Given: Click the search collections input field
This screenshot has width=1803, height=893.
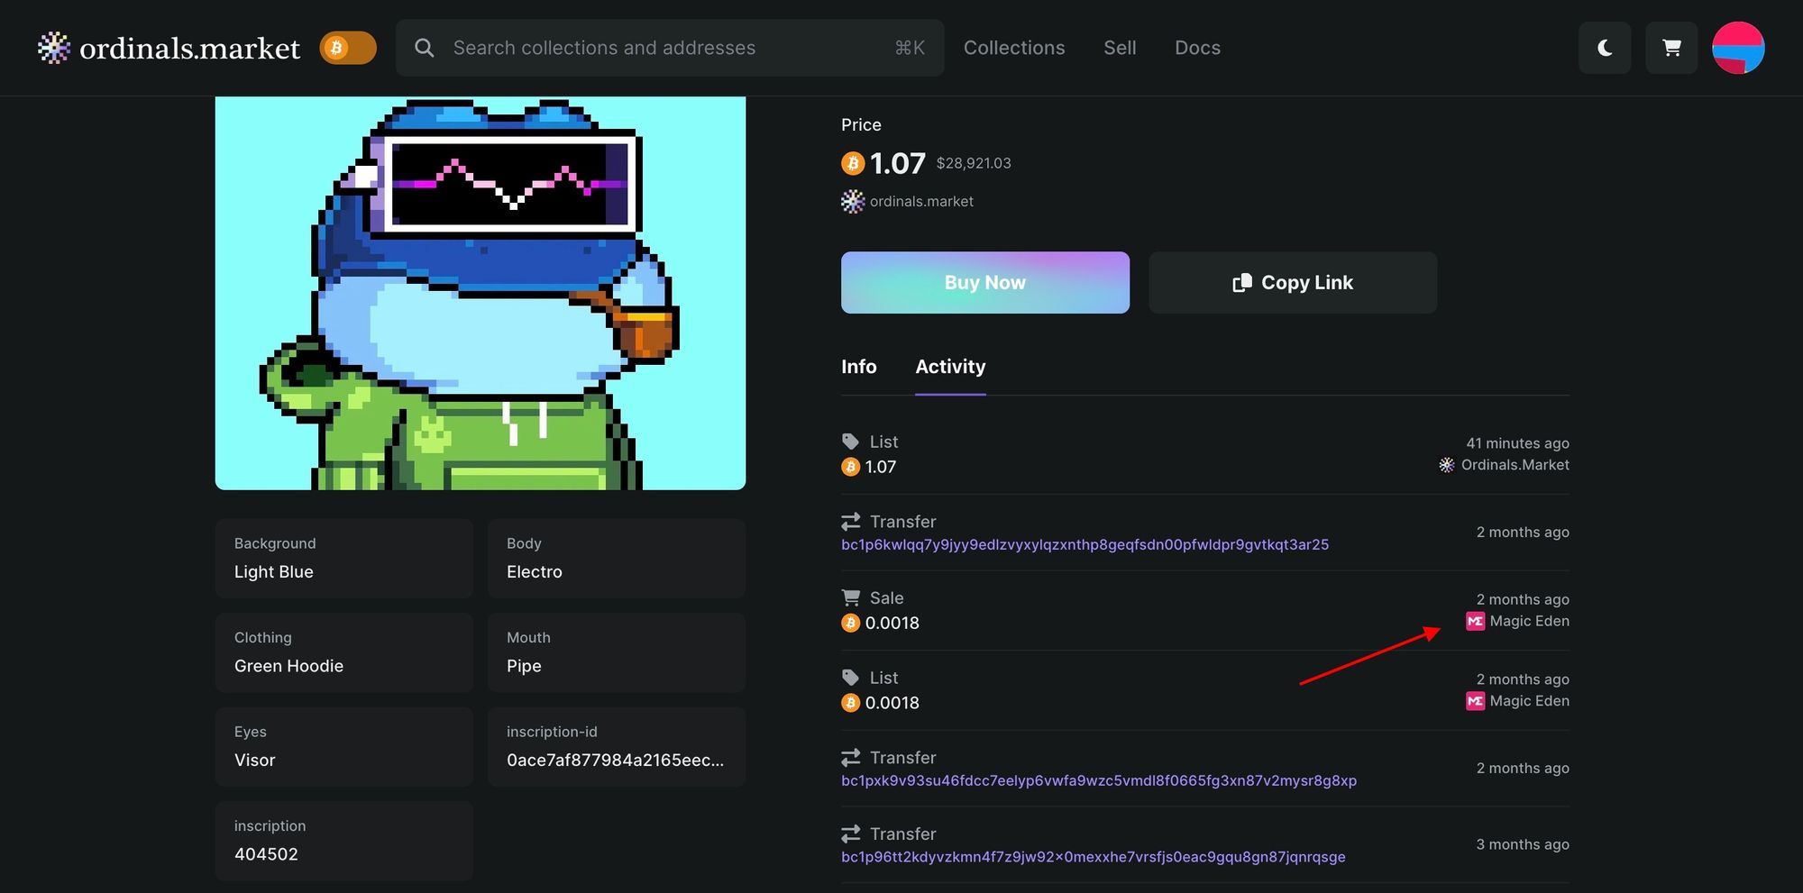Looking at the screenshot, I should point(631,48).
